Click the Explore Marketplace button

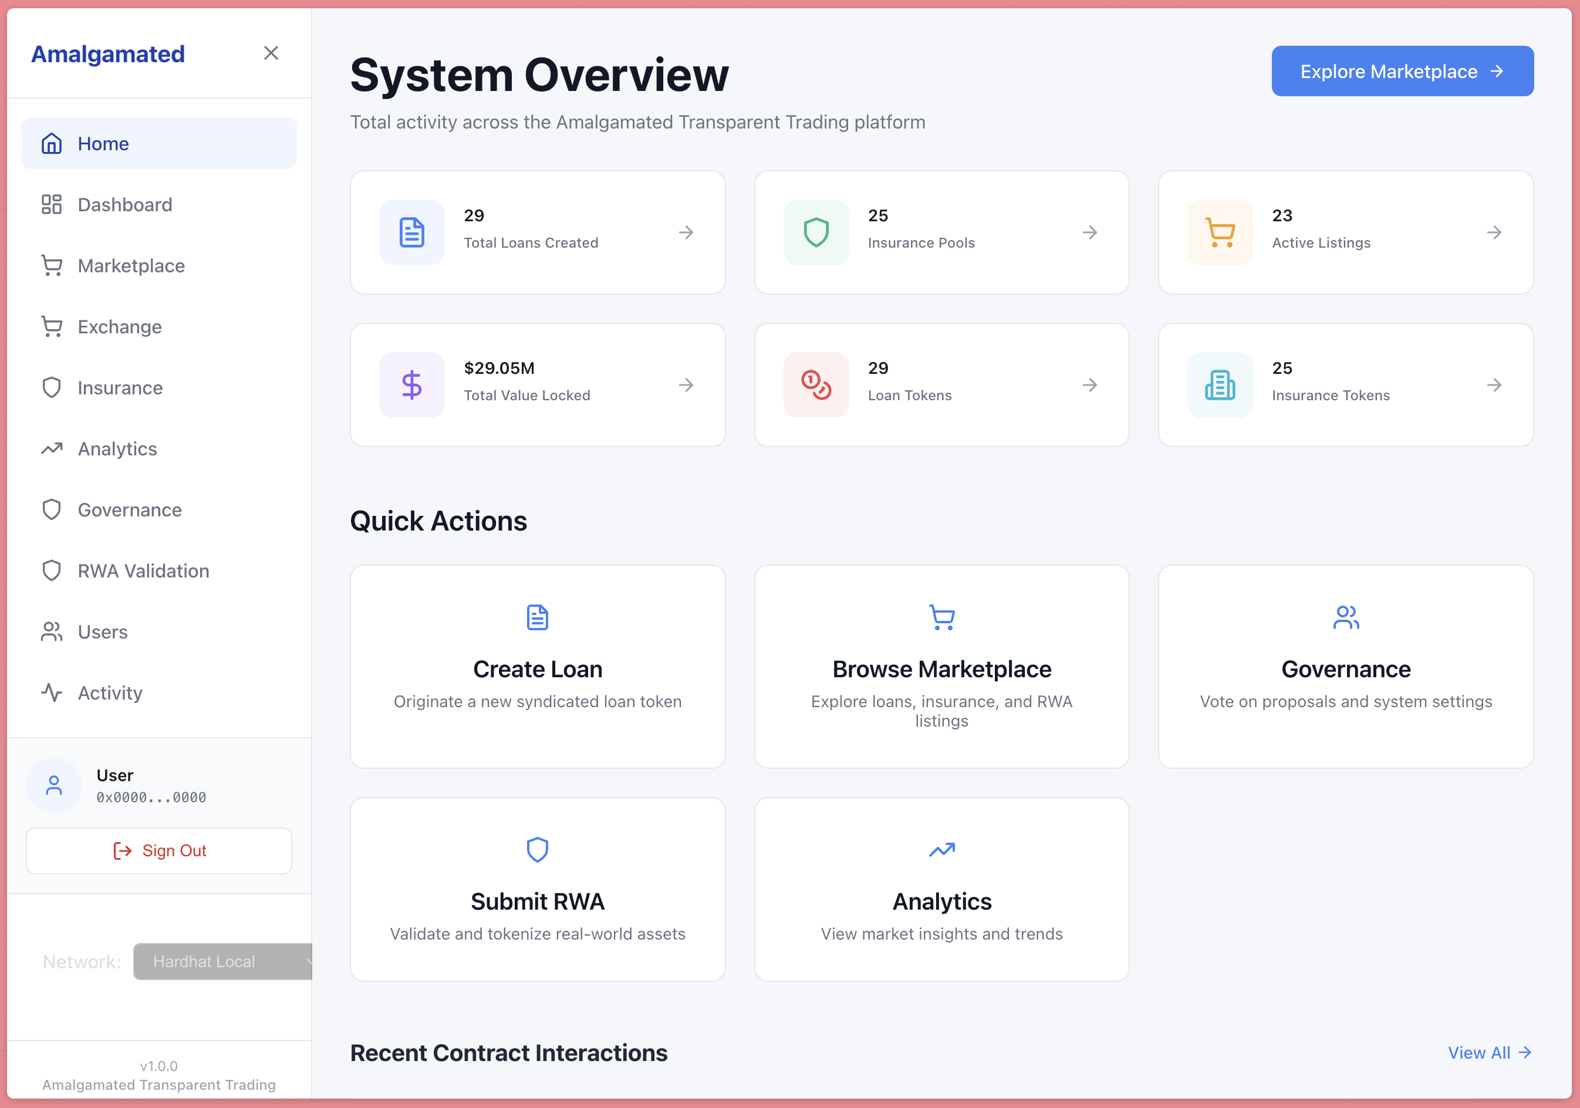tap(1402, 72)
